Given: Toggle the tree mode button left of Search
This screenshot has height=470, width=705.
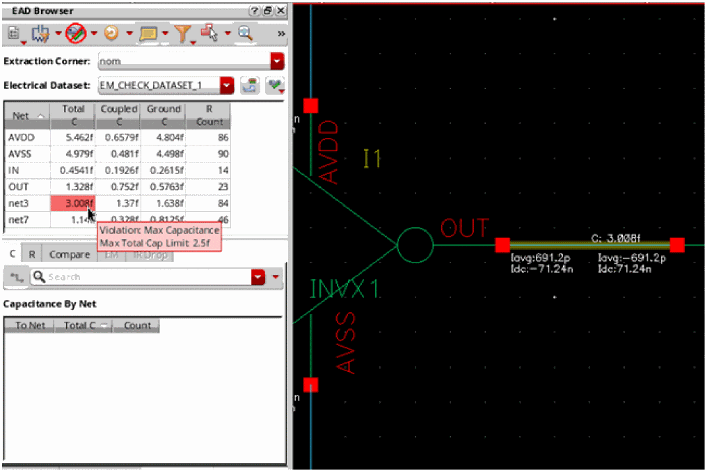Looking at the screenshot, I should tap(15, 277).
